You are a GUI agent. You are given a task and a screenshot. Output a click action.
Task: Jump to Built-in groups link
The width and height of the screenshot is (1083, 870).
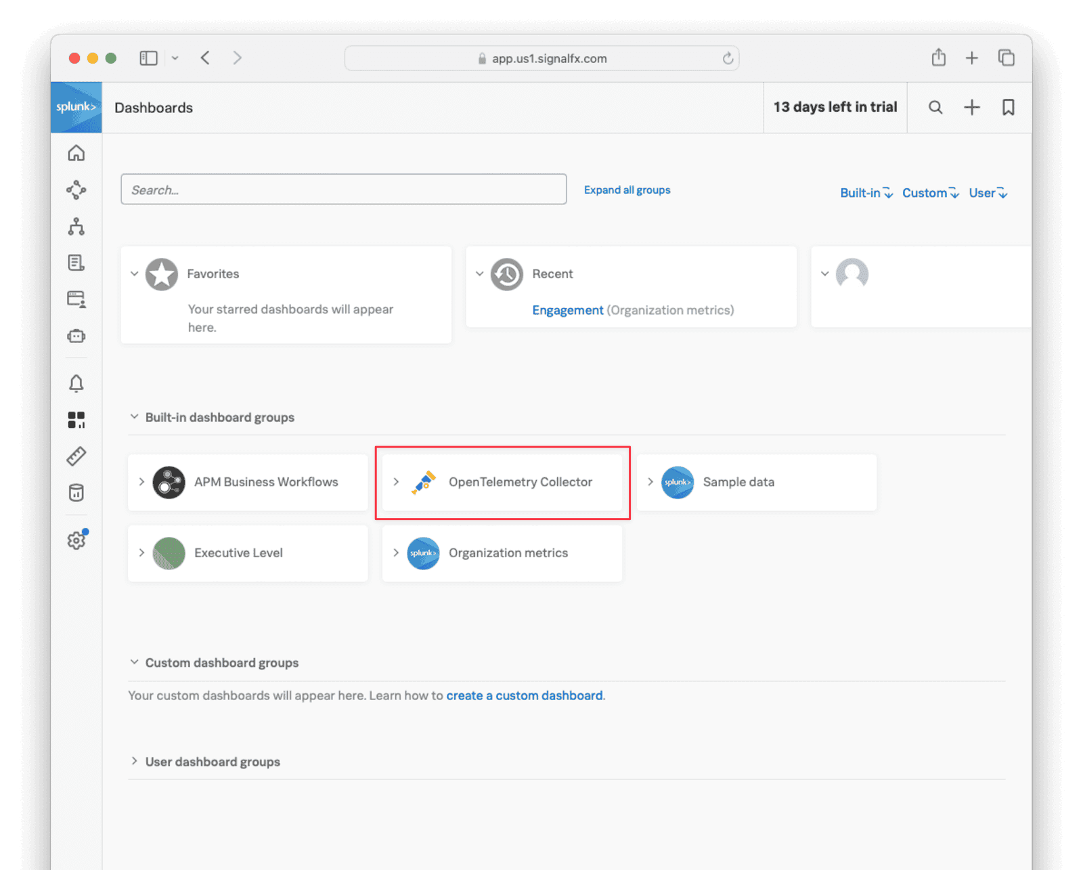(866, 193)
